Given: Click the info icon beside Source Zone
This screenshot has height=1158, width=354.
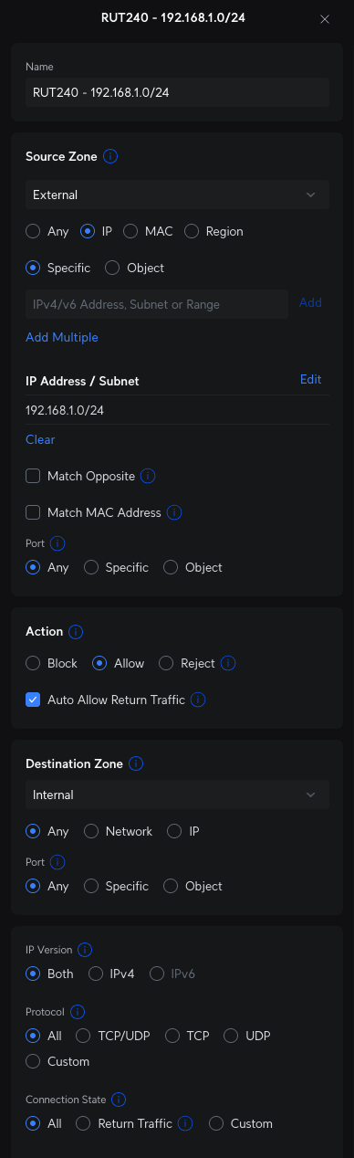Looking at the screenshot, I should (x=110, y=157).
